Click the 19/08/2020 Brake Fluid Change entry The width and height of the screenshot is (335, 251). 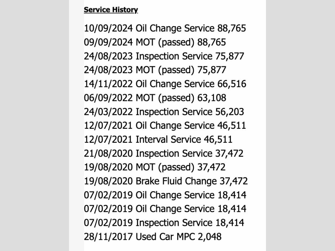[166, 181]
